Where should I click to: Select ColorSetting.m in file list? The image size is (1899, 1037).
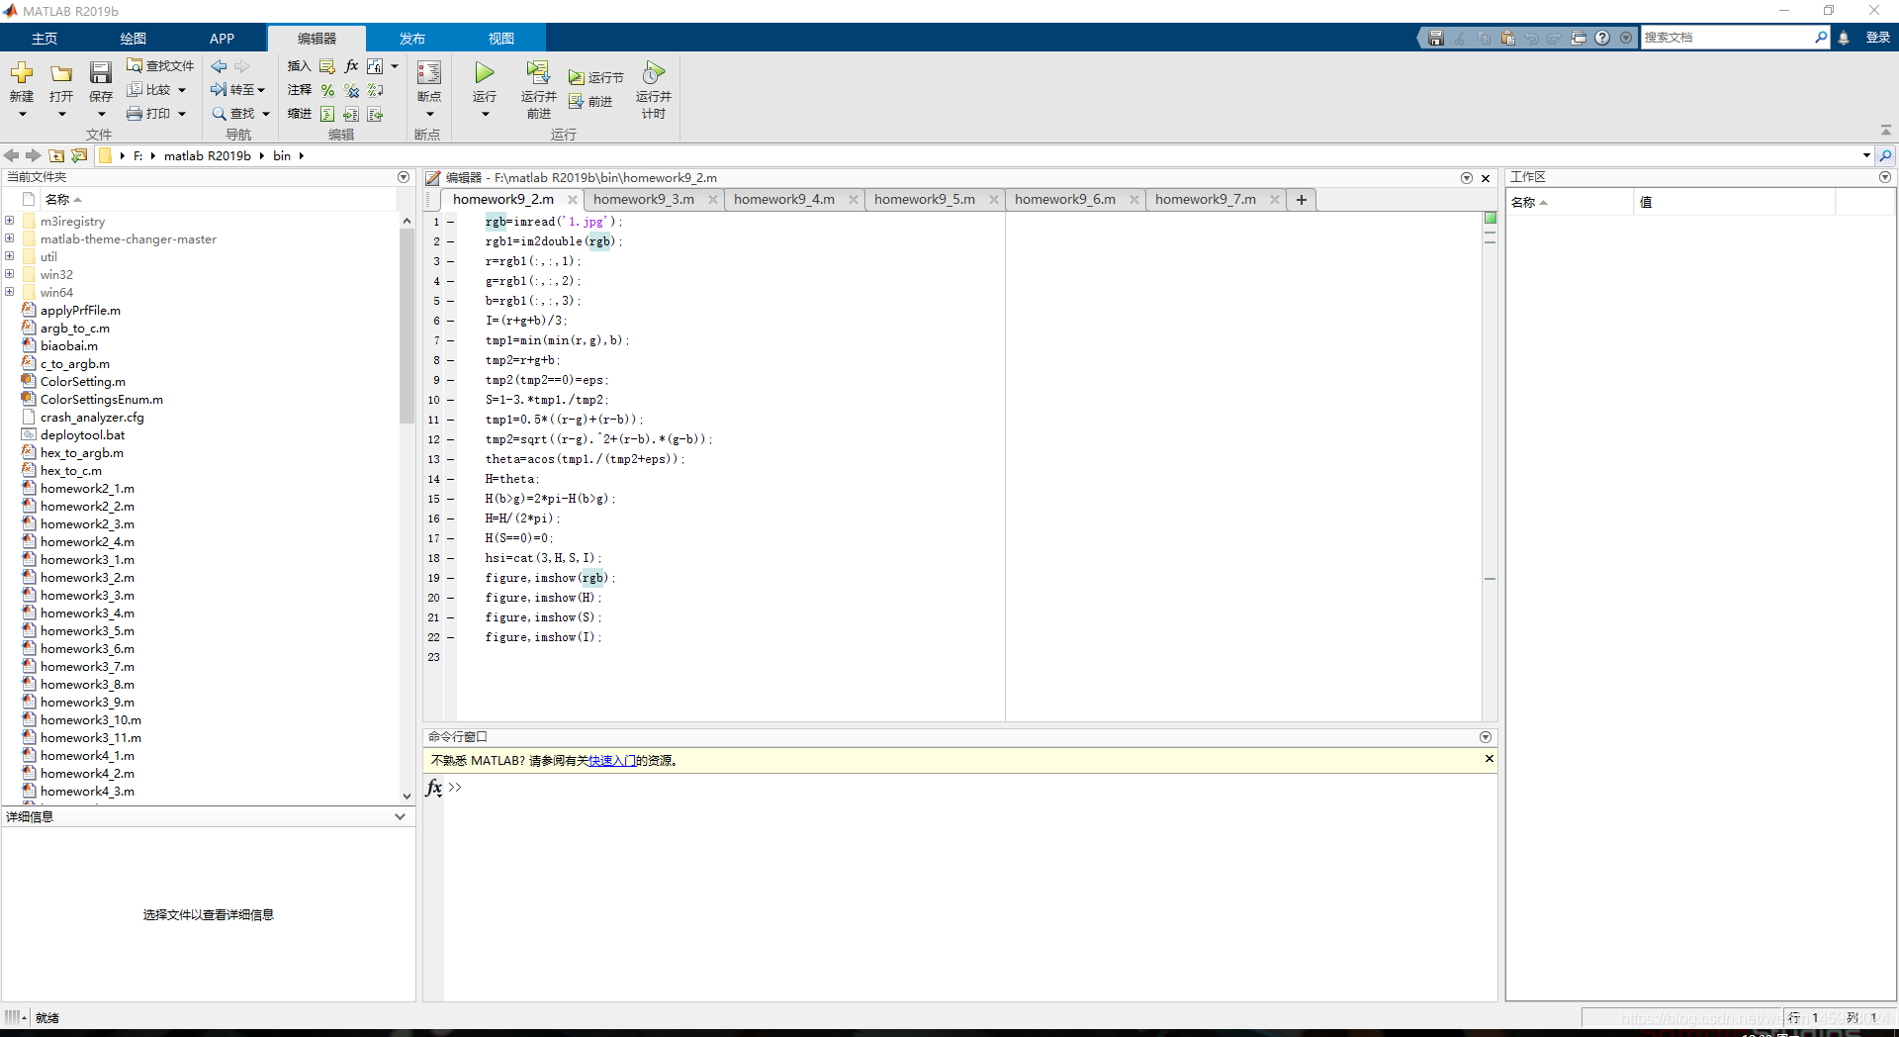point(83,382)
